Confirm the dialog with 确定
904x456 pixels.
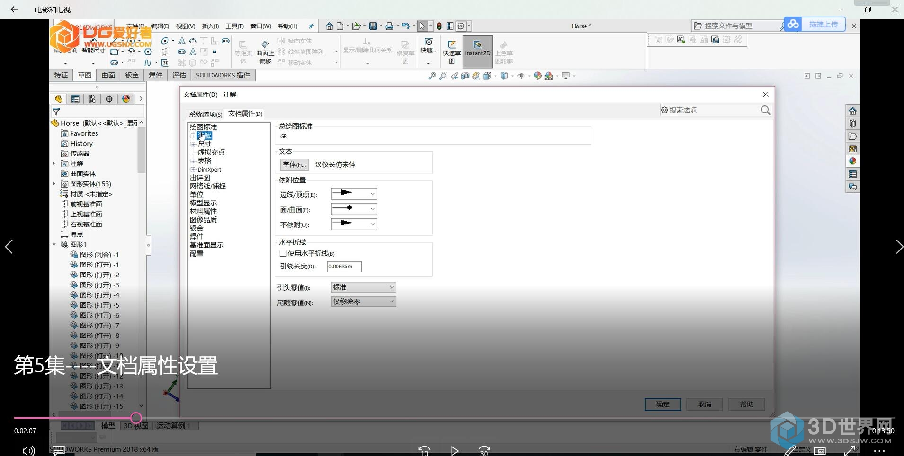pos(663,404)
